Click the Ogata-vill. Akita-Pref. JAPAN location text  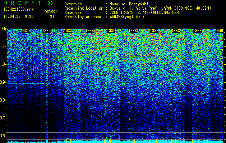[x=160, y=8]
